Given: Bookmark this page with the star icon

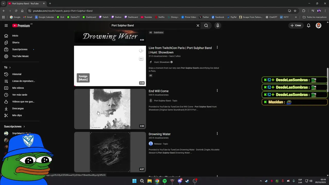Looking at the screenshot, I should [295, 11].
